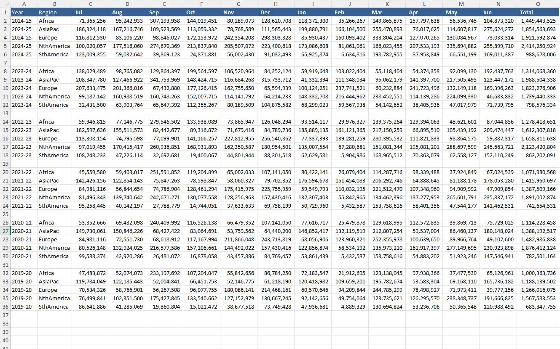Click the 2019-20 year cell in row 32
Image resolution: width=560 pixels, height=349 pixels.
click(24, 273)
